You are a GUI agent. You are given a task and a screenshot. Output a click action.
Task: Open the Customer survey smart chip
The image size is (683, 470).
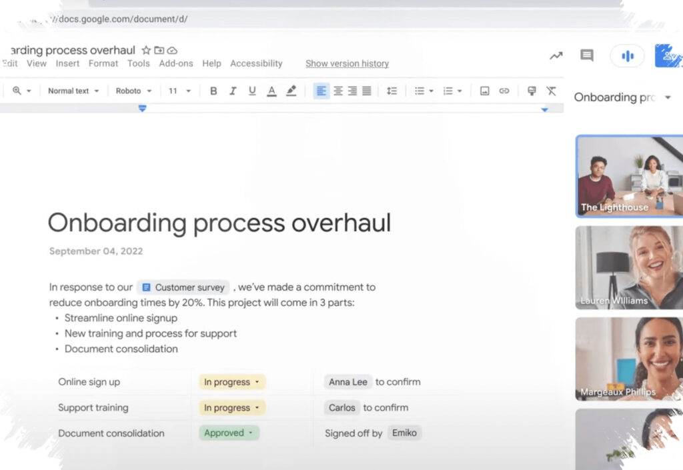tap(183, 287)
